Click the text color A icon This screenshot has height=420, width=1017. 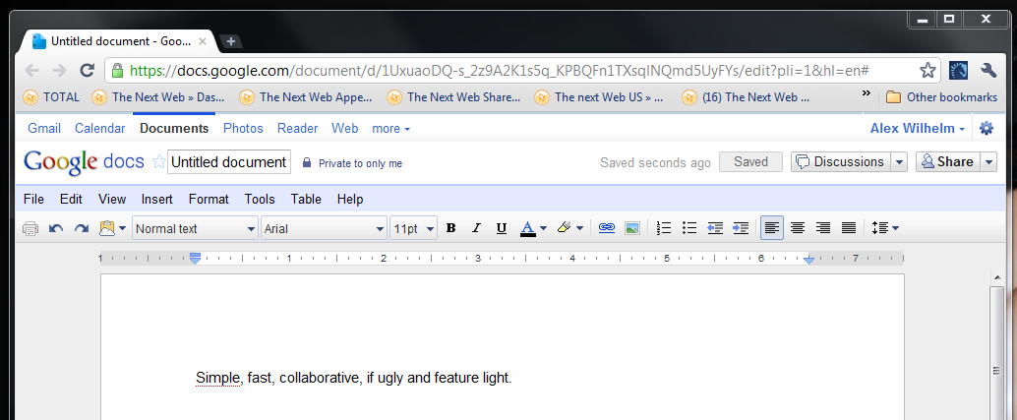click(528, 228)
